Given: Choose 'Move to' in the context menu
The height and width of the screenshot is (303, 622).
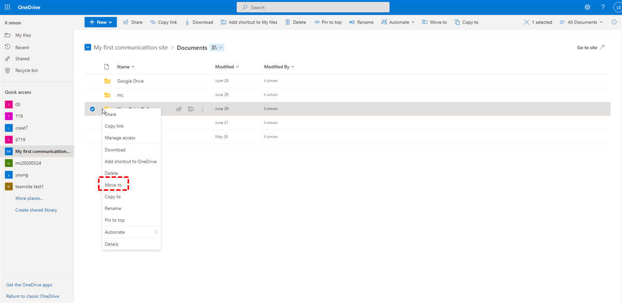Looking at the screenshot, I should coord(114,185).
